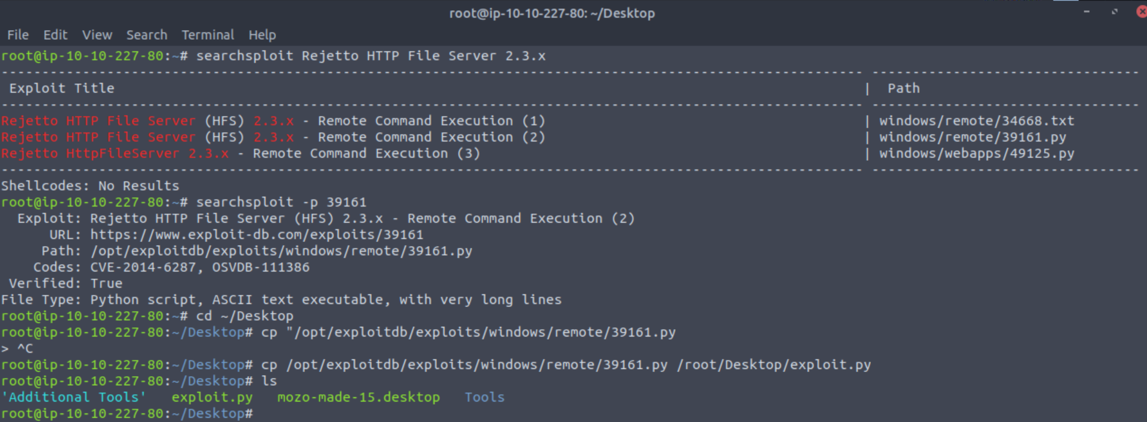Click the 'Additional Tools' directory entry
This screenshot has height=422, width=1147.
tap(74, 397)
